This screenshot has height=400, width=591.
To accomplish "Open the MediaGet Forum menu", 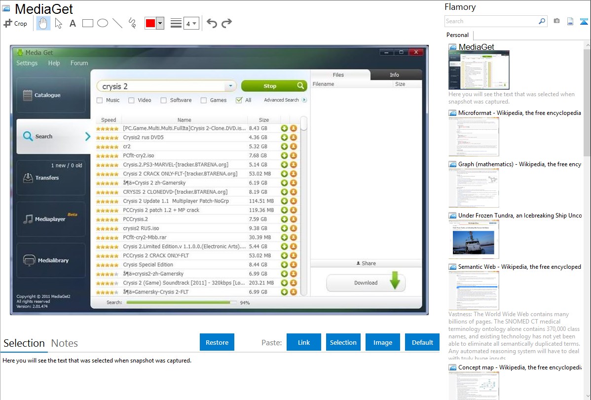I will [79, 63].
